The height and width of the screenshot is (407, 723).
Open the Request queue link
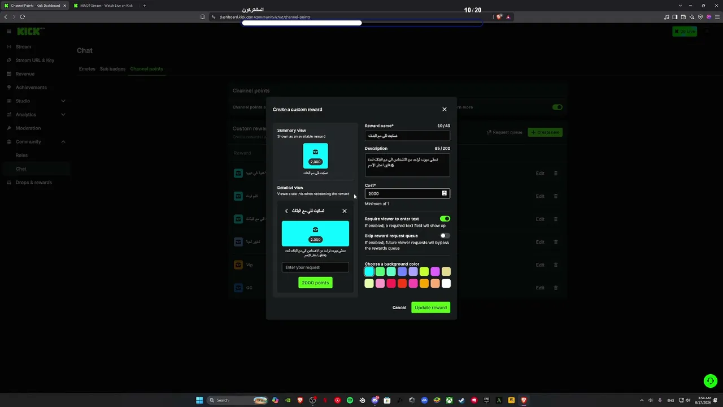pos(505,132)
